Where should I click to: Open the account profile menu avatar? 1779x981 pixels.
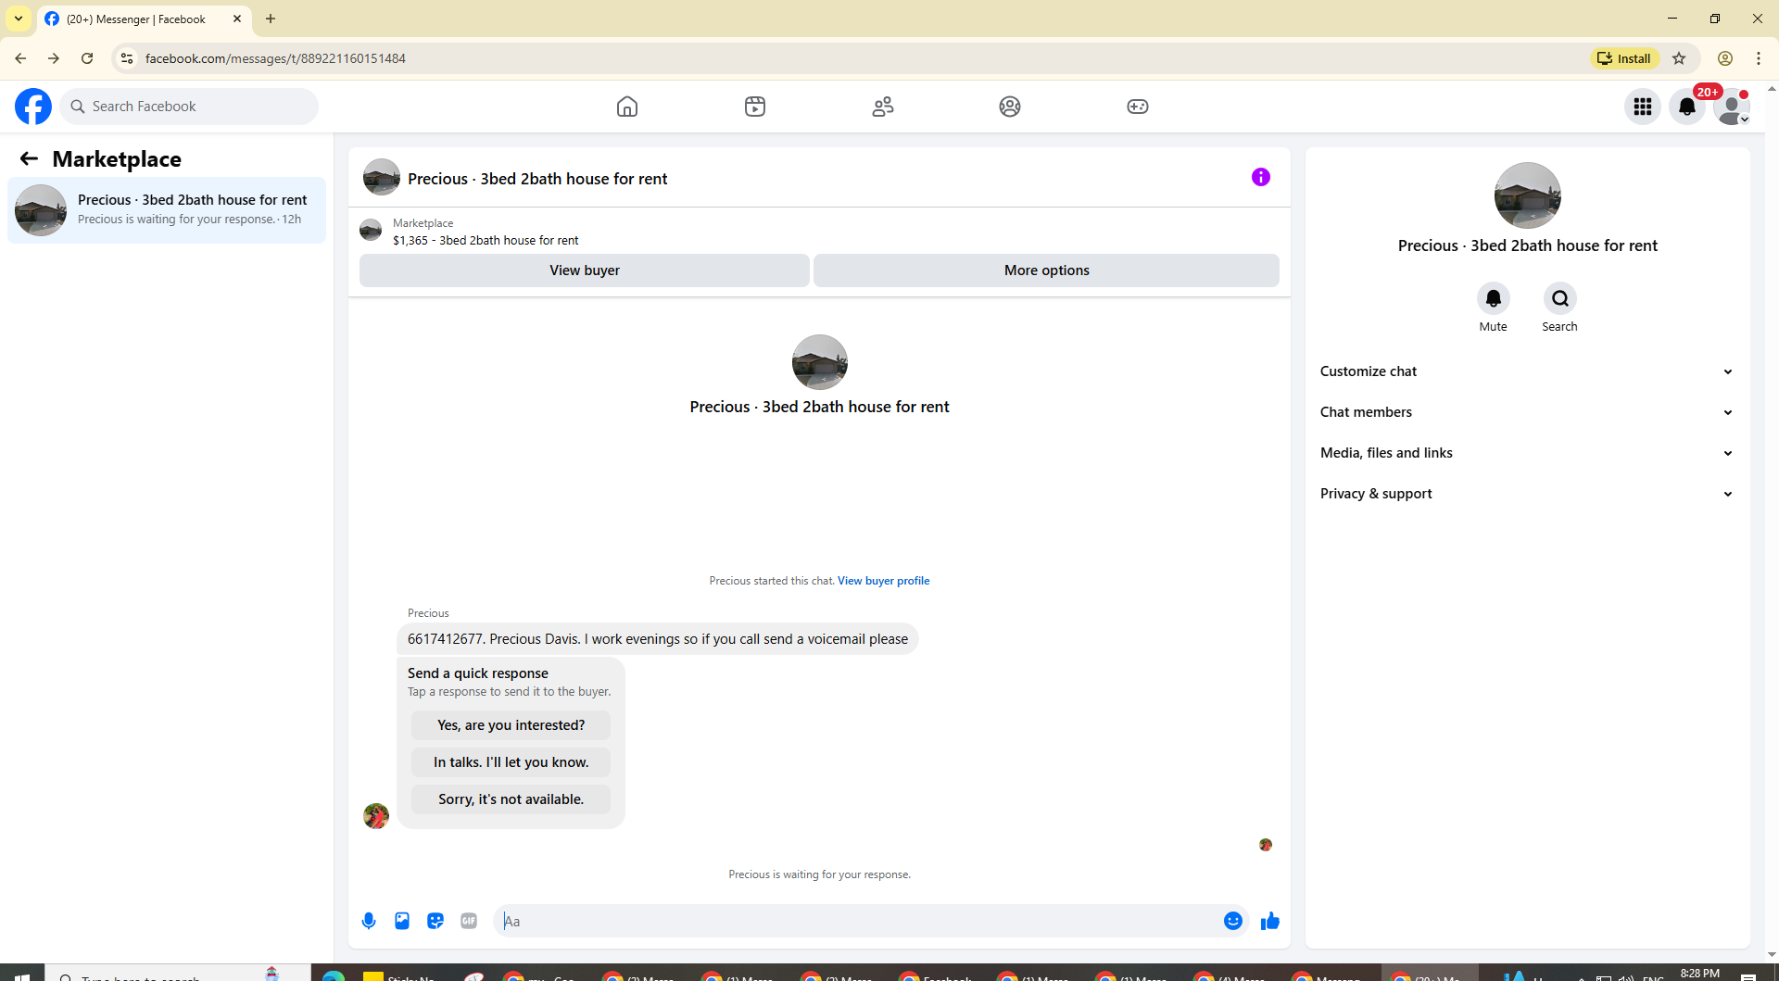pos(1732,107)
